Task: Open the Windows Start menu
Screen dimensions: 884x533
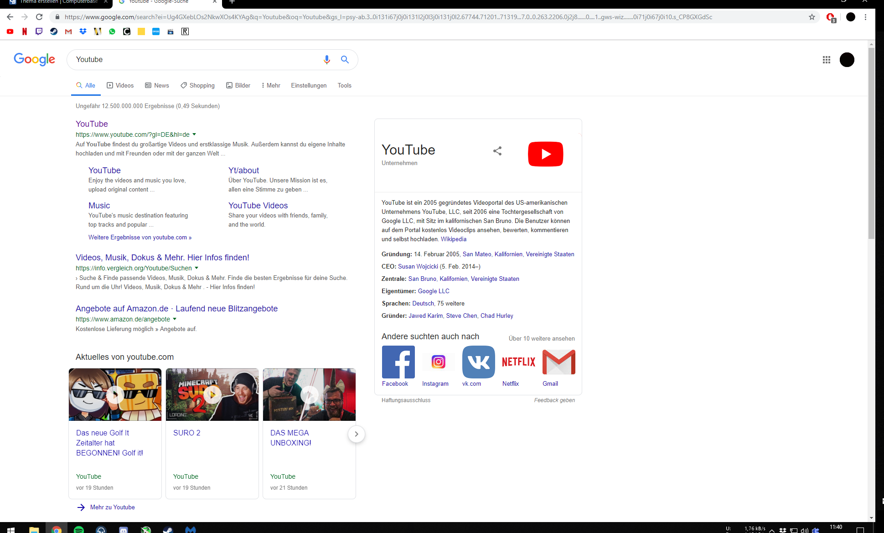Action: pos(11,529)
